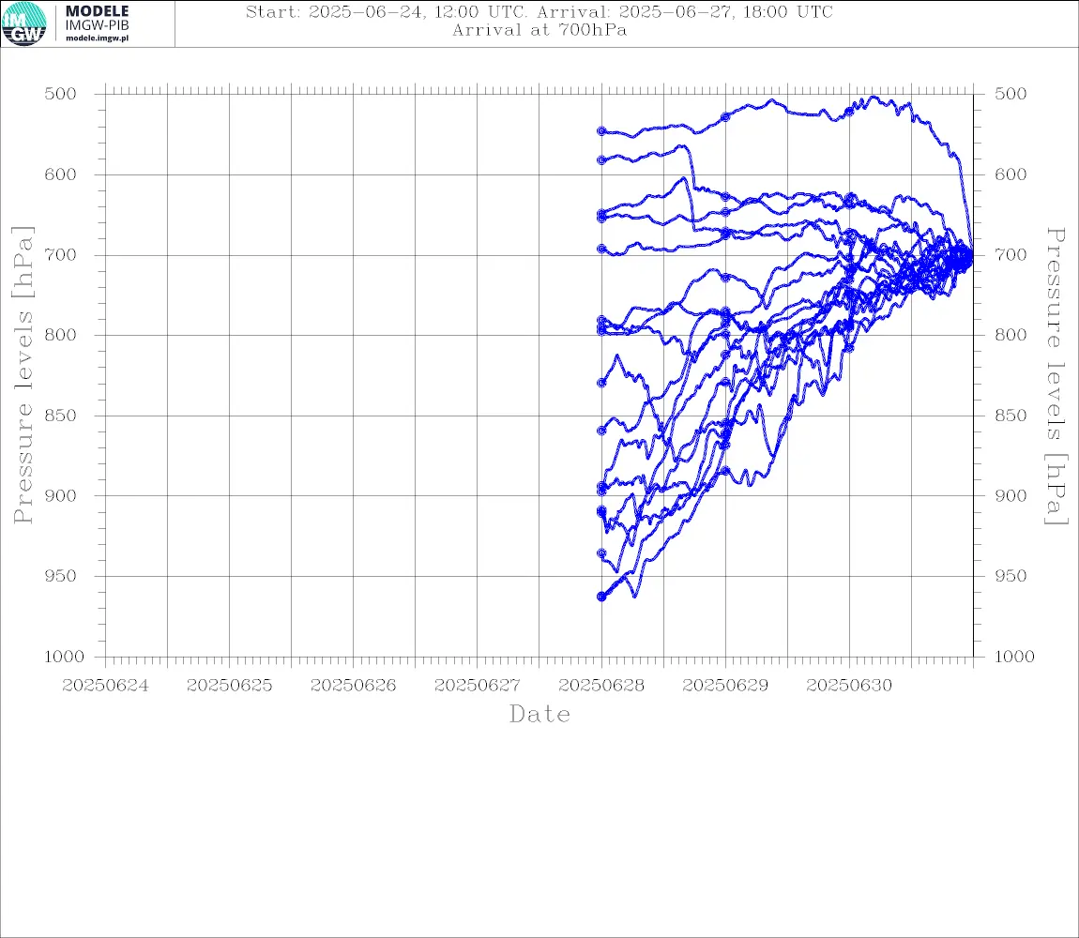Click the MODELE heading text

tap(97, 11)
